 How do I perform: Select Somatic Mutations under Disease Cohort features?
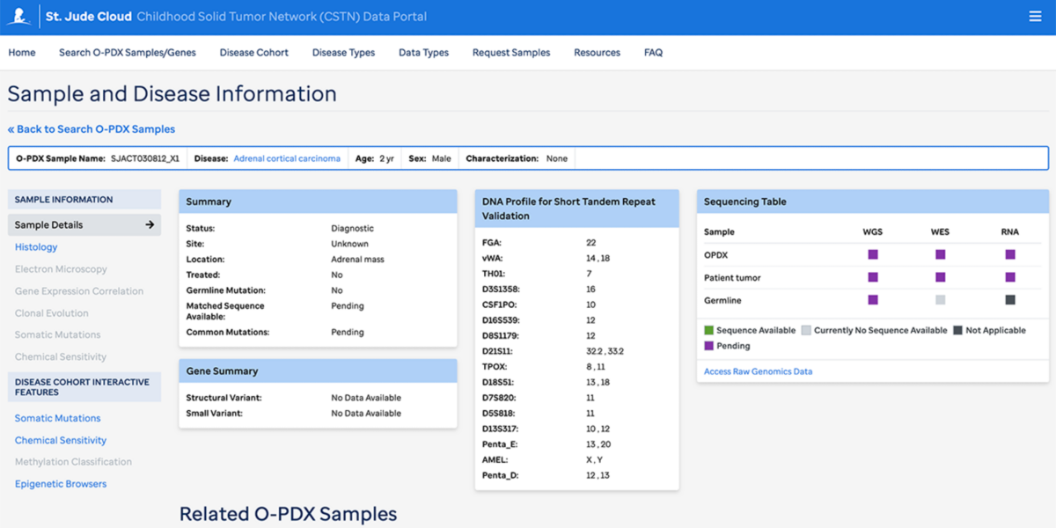click(x=58, y=419)
